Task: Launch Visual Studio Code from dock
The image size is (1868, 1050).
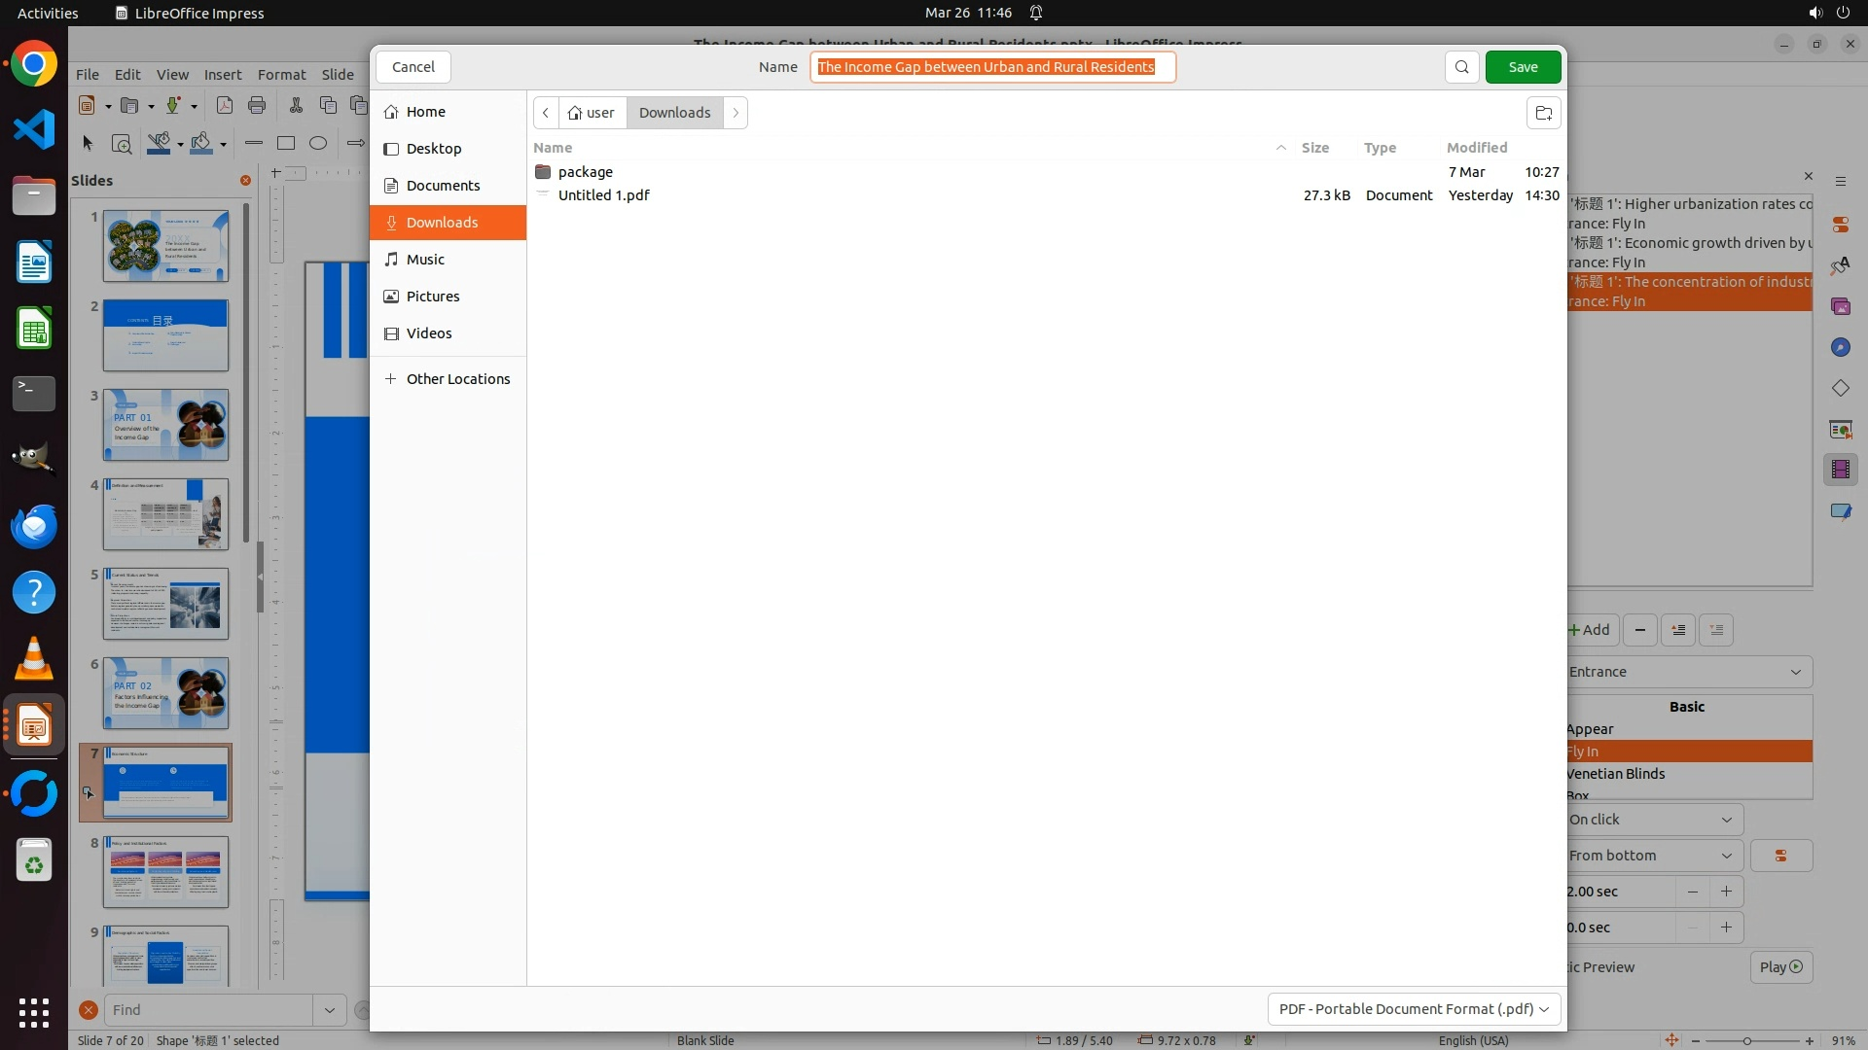Action: 34,129
